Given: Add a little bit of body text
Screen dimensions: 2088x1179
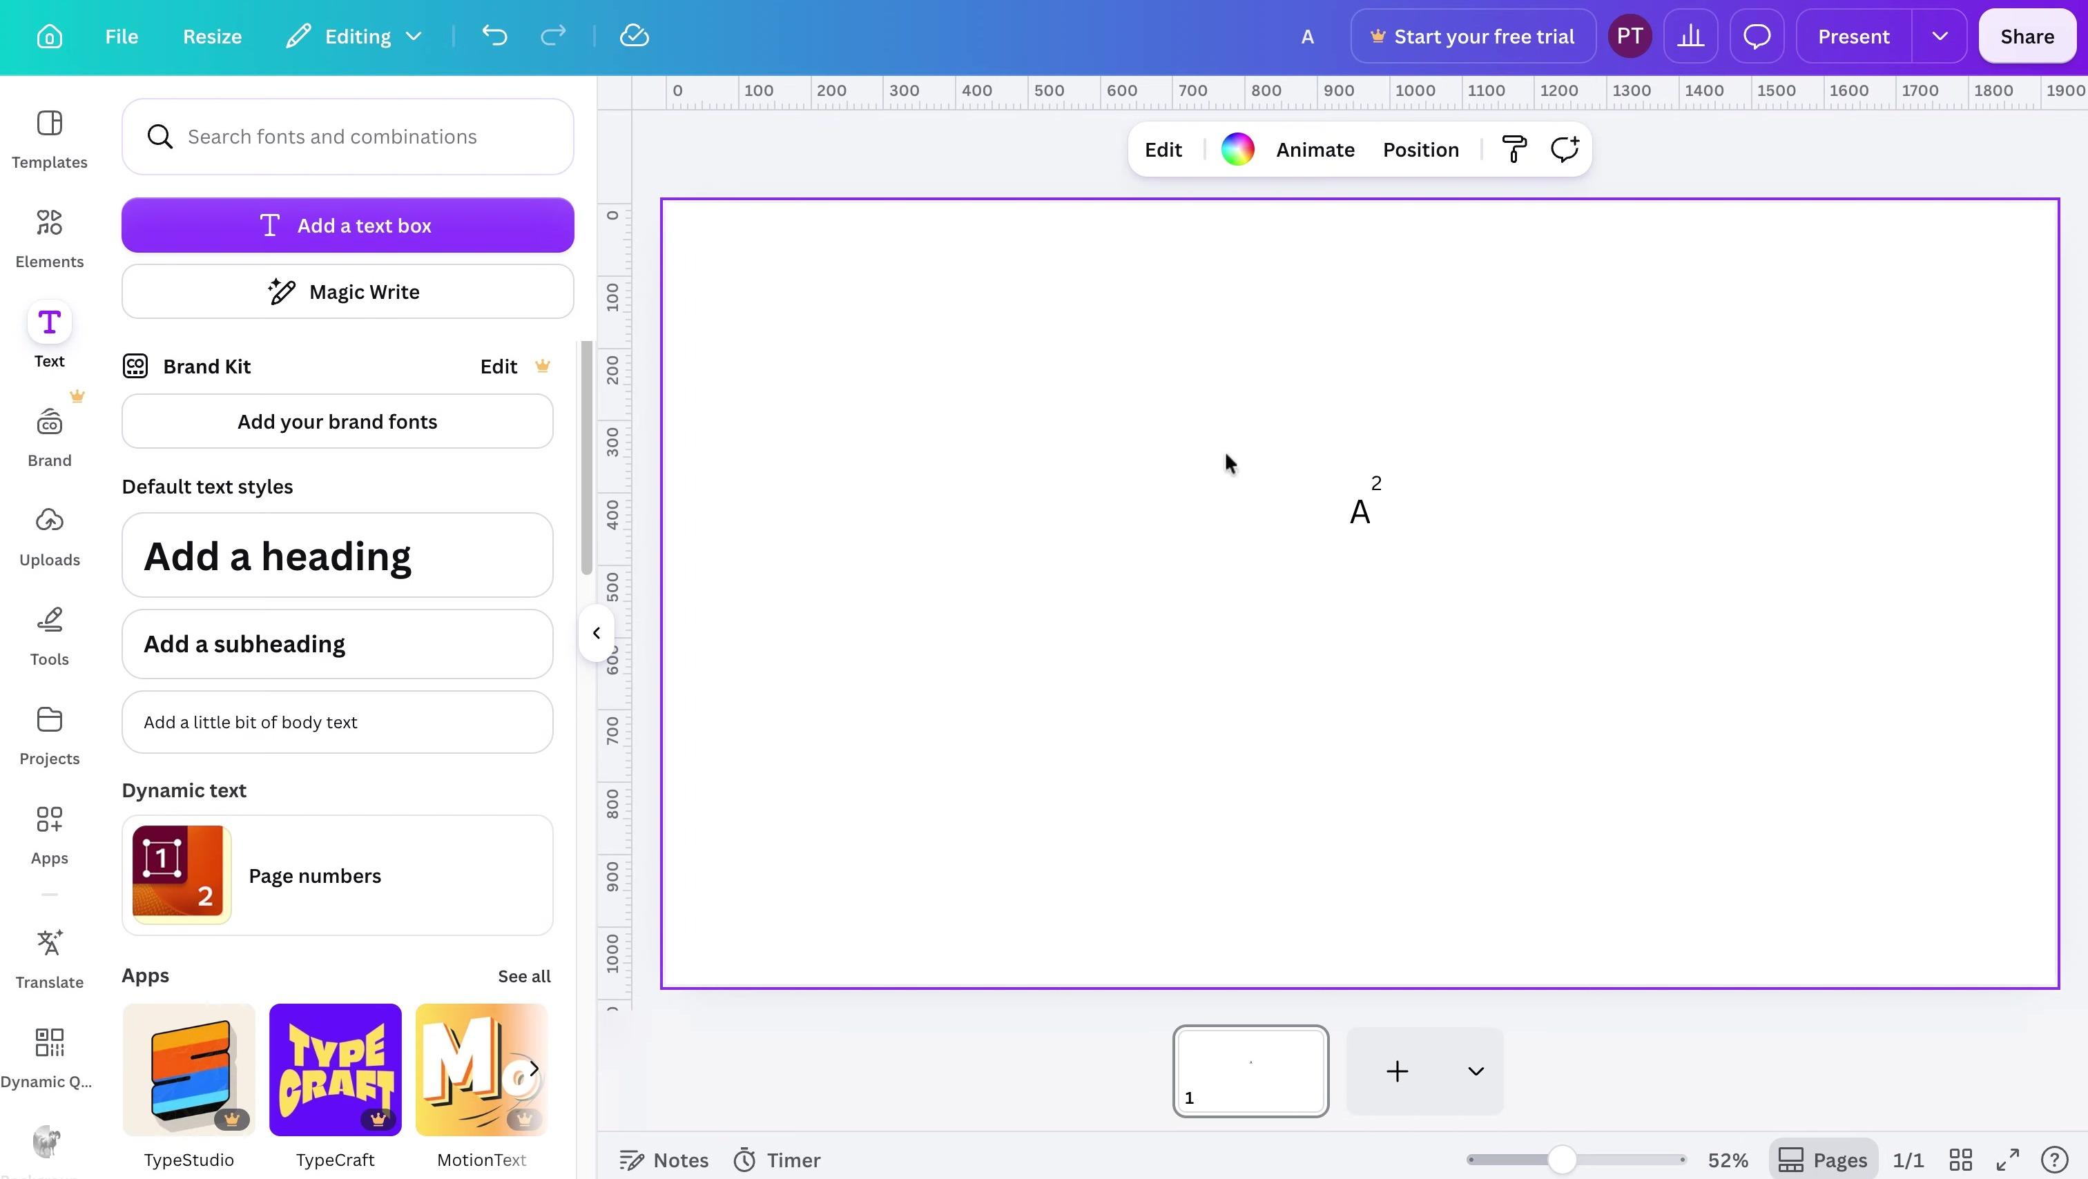Looking at the screenshot, I should (x=337, y=722).
